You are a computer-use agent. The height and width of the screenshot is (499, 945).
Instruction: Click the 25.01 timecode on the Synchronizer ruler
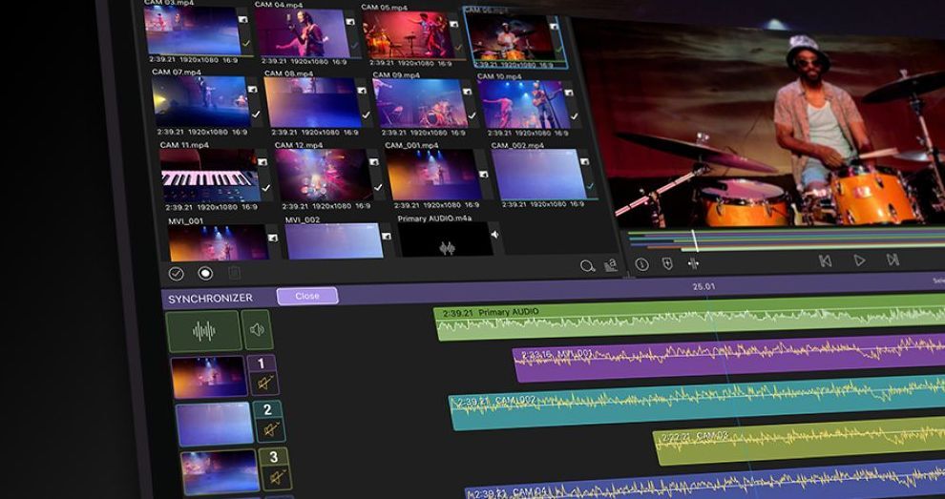tap(703, 287)
